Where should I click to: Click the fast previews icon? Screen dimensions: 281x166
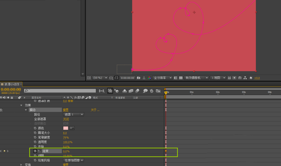pyautogui.click(x=234, y=78)
